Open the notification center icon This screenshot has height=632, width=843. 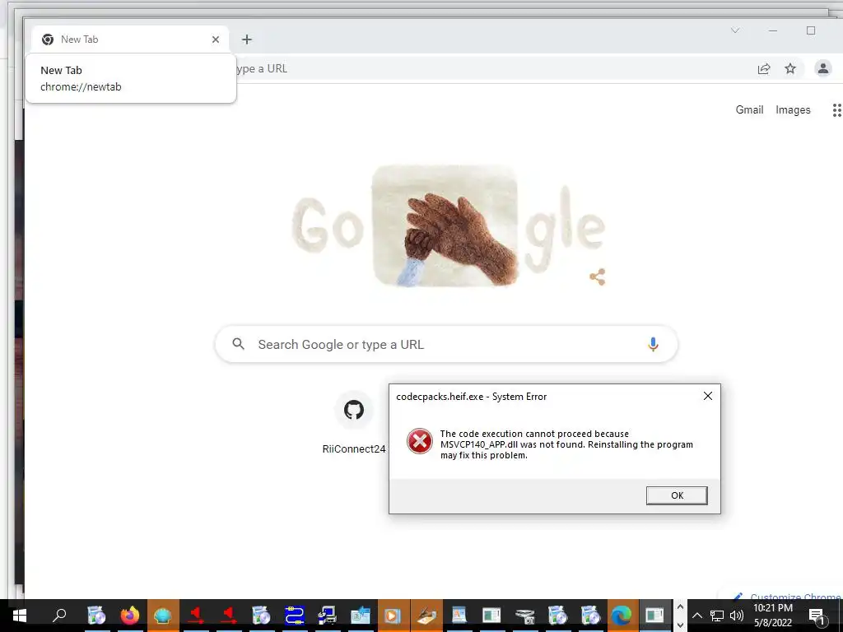(x=816, y=616)
